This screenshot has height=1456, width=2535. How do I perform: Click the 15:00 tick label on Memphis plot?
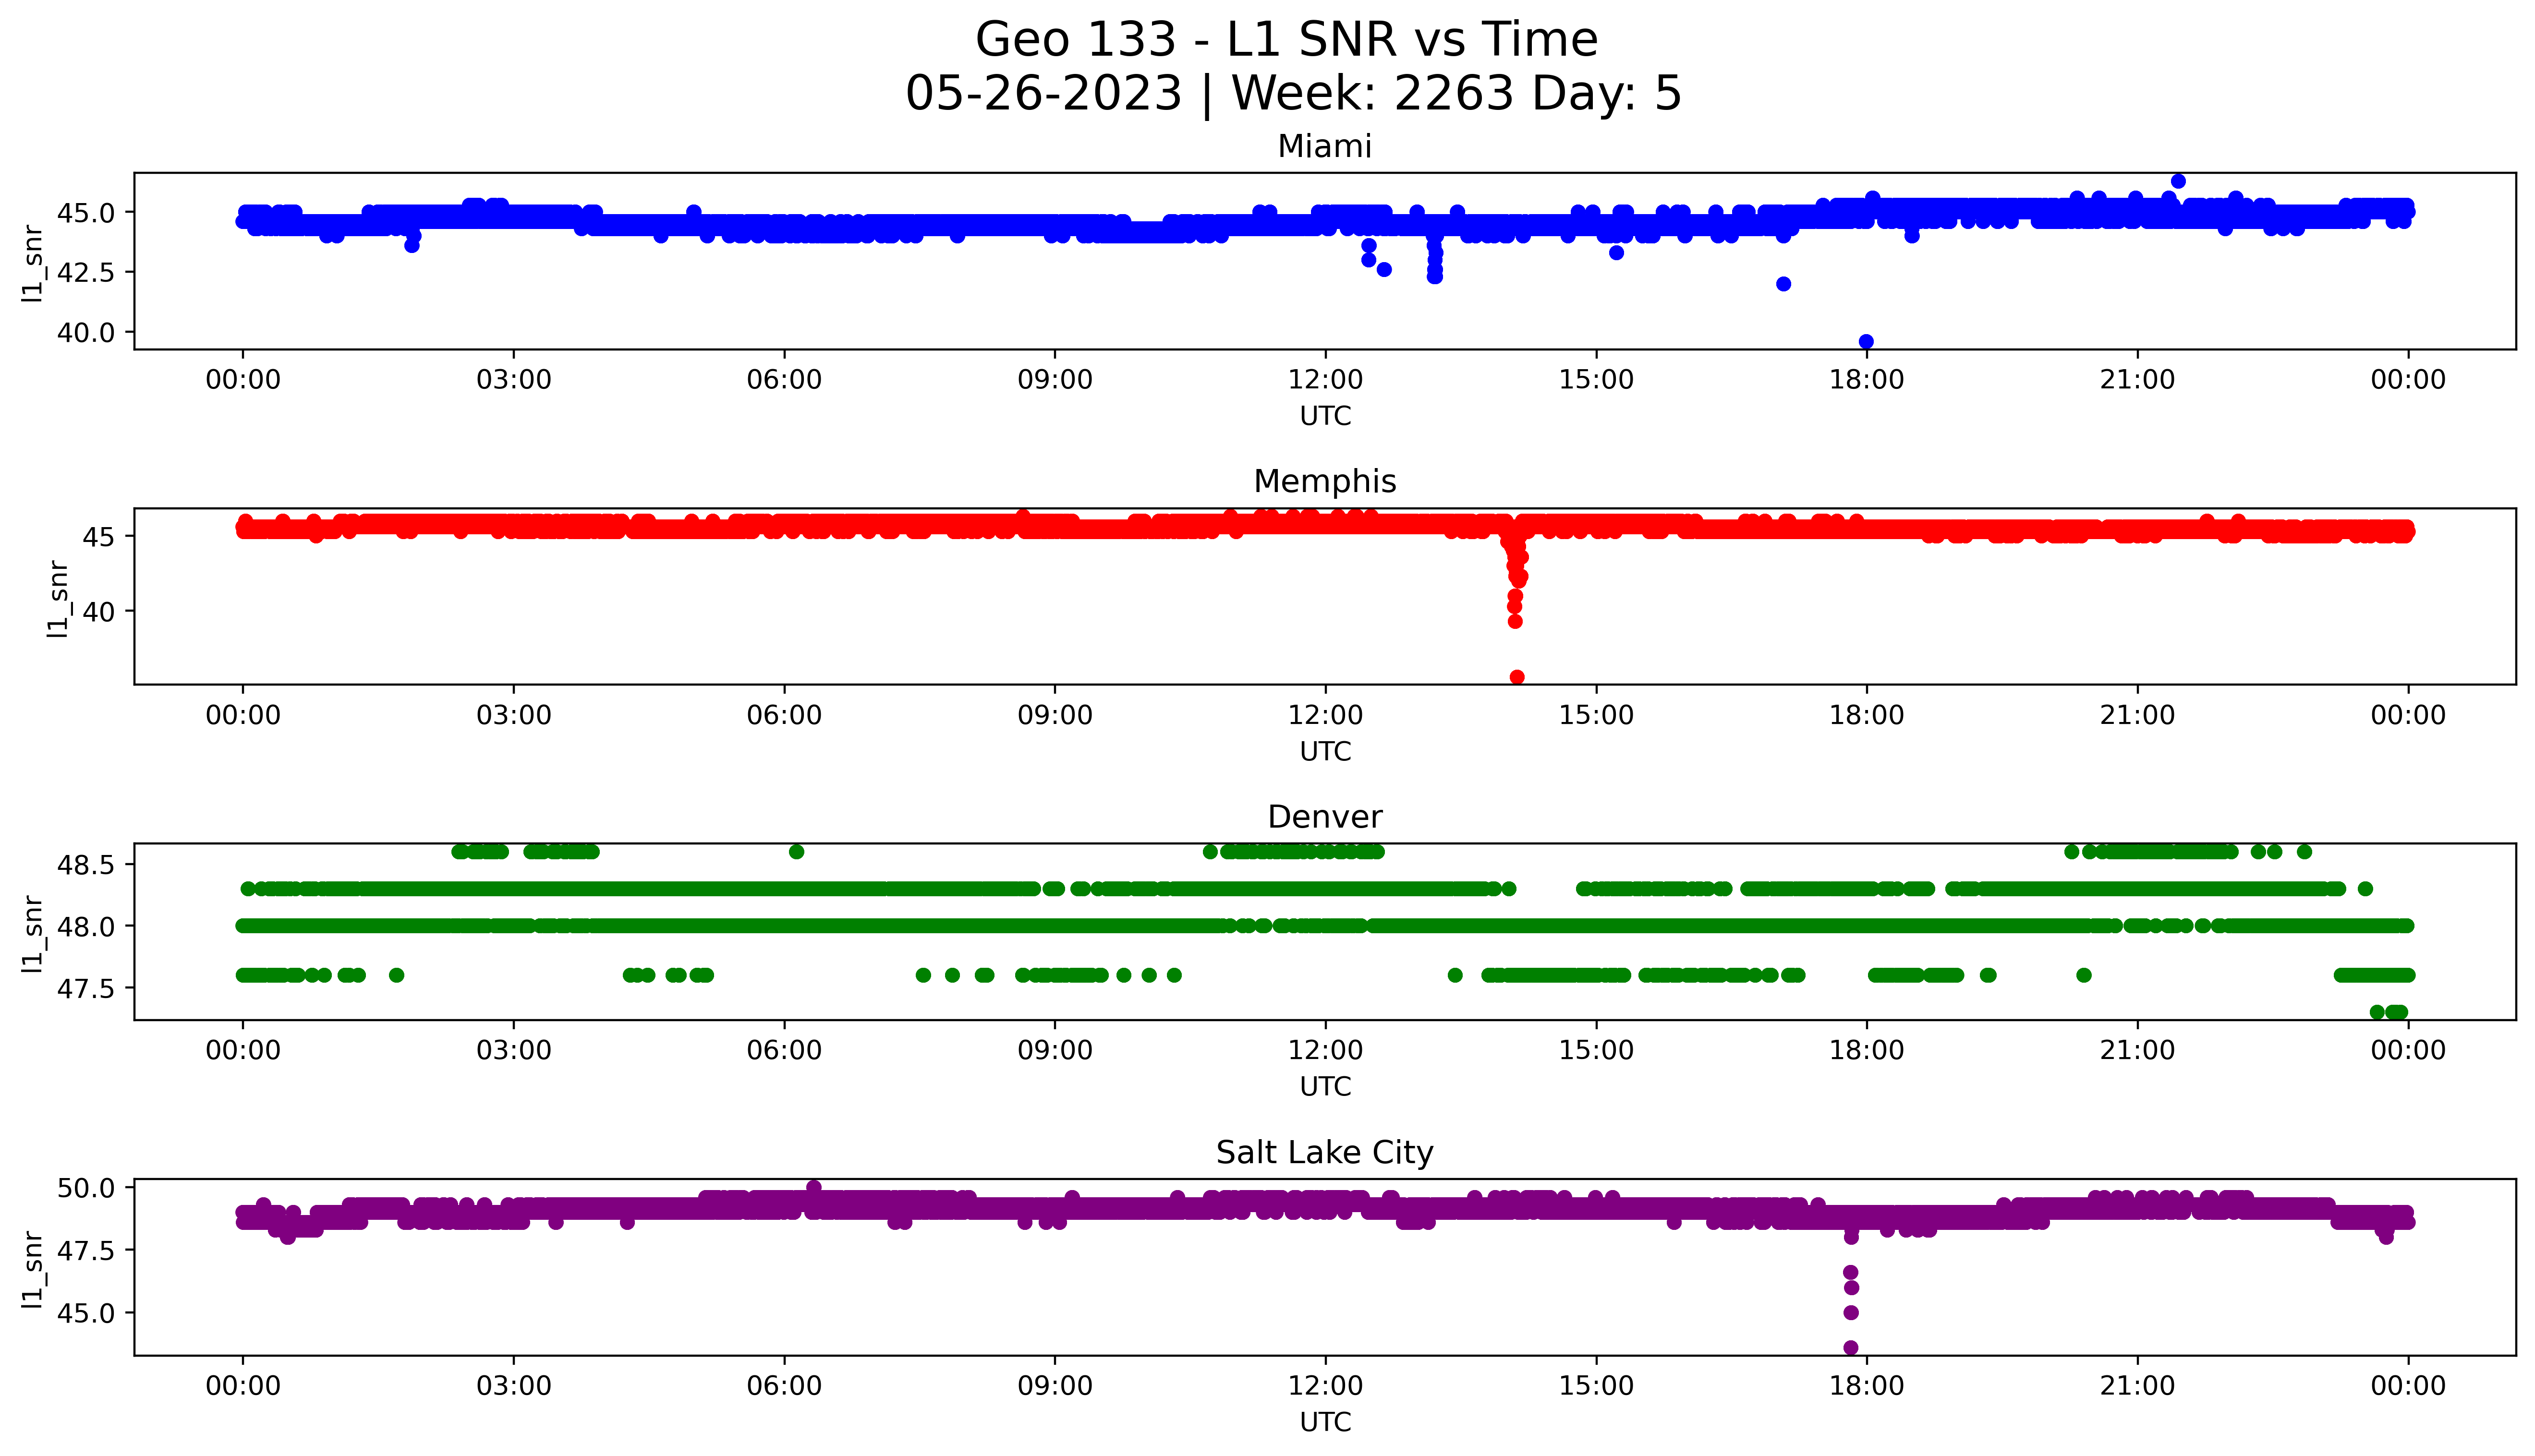[x=1596, y=715]
